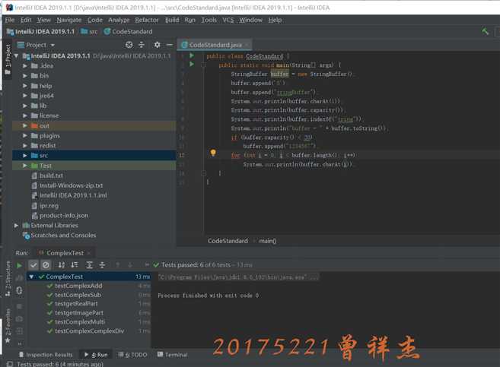Click the locate/scroll from source icon
This screenshot has height=367, width=500.
click(129, 45)
